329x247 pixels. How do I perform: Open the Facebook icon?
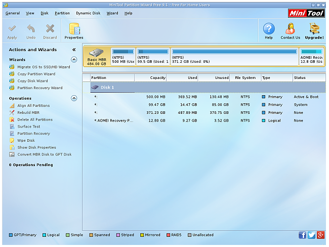pos(302,235)
